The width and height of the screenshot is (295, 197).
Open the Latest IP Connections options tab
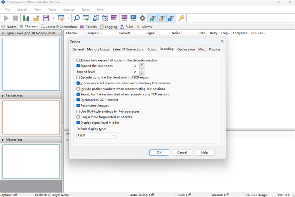pyautogui.click(x=128, y=49)
